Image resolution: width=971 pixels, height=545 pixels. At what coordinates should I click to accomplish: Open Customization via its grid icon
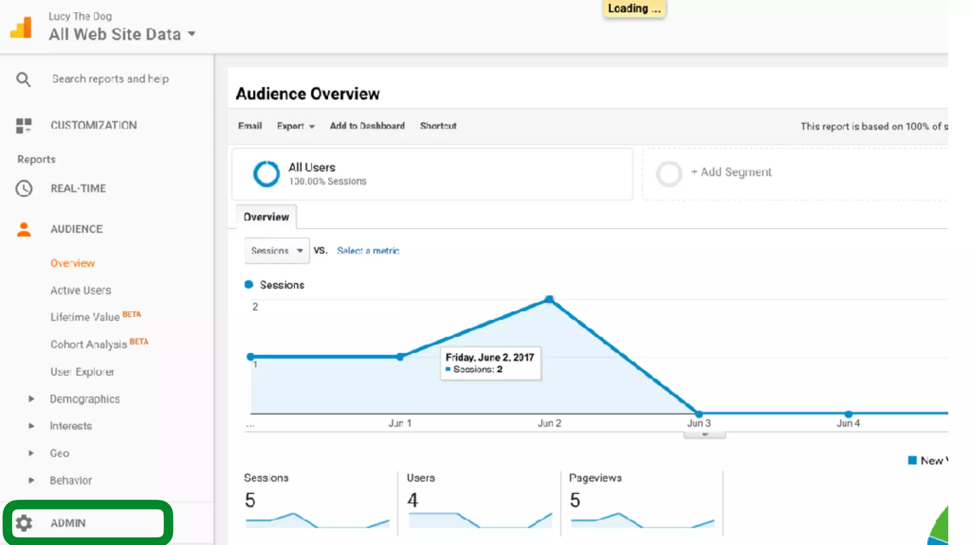coord(24,126)
